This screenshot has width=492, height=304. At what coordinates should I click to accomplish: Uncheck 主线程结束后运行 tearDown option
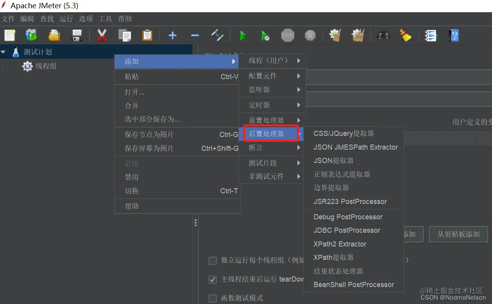click(213, 279)
